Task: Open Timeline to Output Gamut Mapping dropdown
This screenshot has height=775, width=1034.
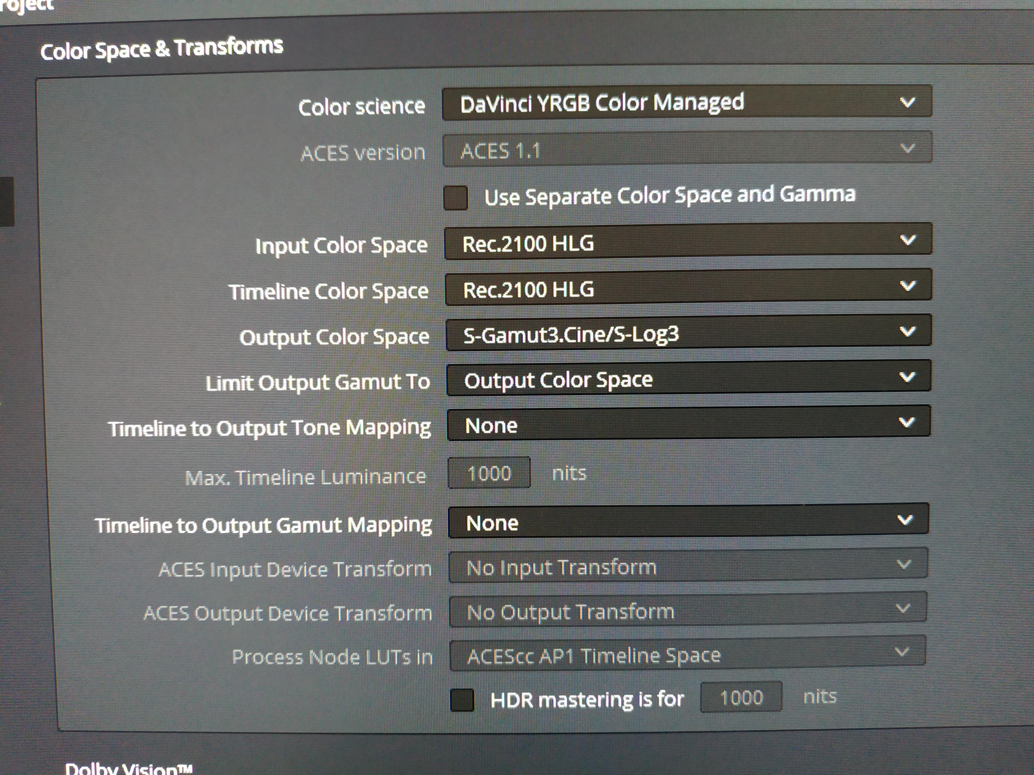Action: click(x=689, y=521)
